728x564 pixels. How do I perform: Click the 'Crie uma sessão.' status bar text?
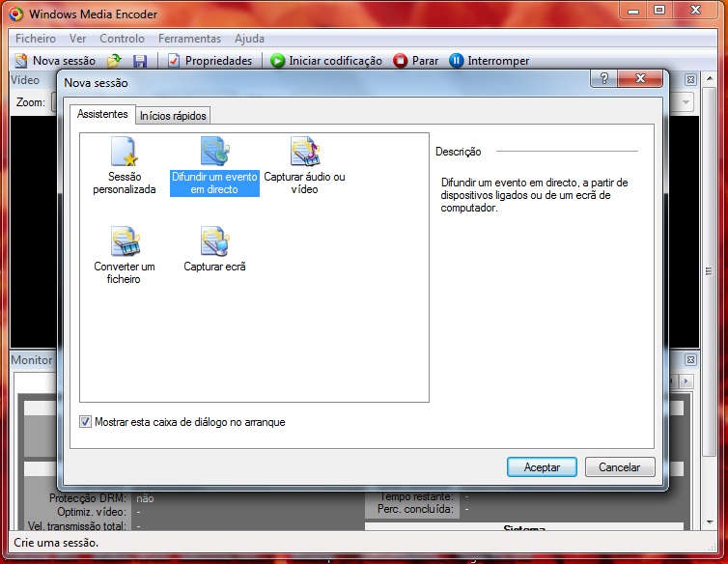(x=56, y=543)
